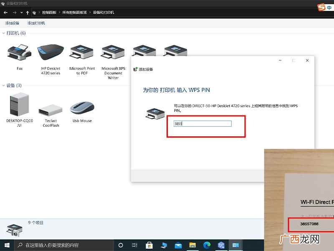Screen dimensions: 334x251
Task: Close the 添加设备 dialog
Action: coord(307,60)
